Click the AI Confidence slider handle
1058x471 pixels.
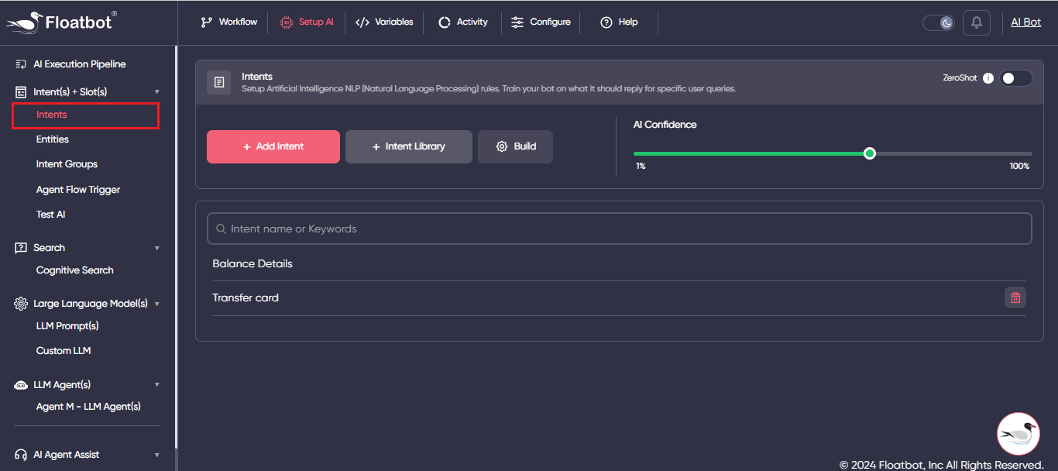tap(869, 153)
